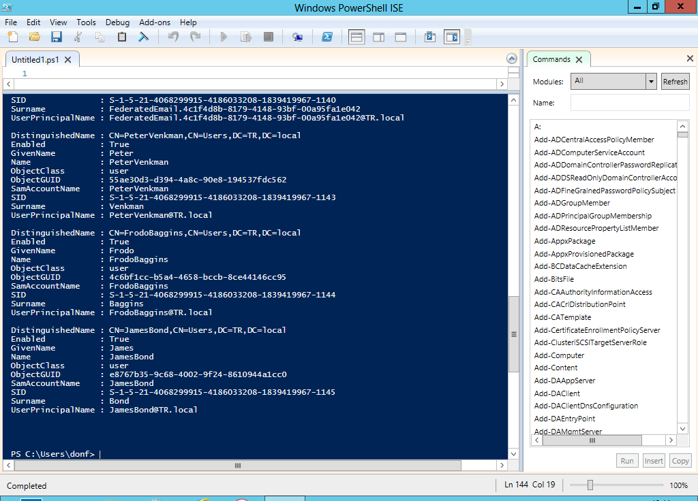This screenshot has width=698, height=501.
Task: Click the New script toolbar icon
Action: 12,37
